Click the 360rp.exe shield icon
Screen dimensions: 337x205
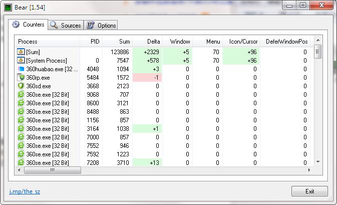pyautogui.click(x=21, y=78)
